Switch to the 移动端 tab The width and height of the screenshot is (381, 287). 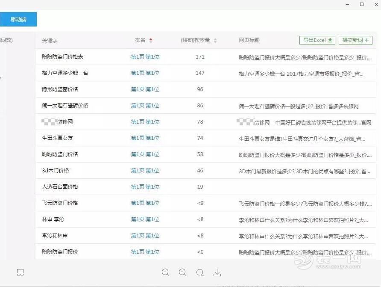[x=18, y=19]
